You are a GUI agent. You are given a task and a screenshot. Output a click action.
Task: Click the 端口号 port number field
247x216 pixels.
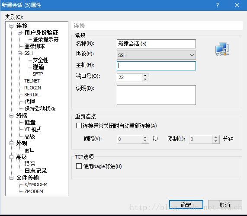tap(129, 77)
